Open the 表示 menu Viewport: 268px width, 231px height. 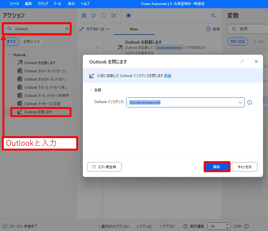(x=71, y=3)
